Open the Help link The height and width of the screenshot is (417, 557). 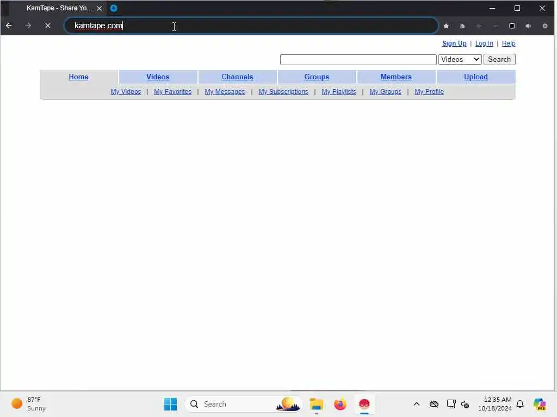509,43
